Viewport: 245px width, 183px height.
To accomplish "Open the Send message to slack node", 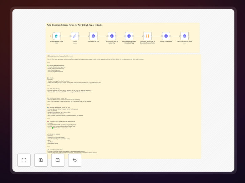I will tap(185, 36).
